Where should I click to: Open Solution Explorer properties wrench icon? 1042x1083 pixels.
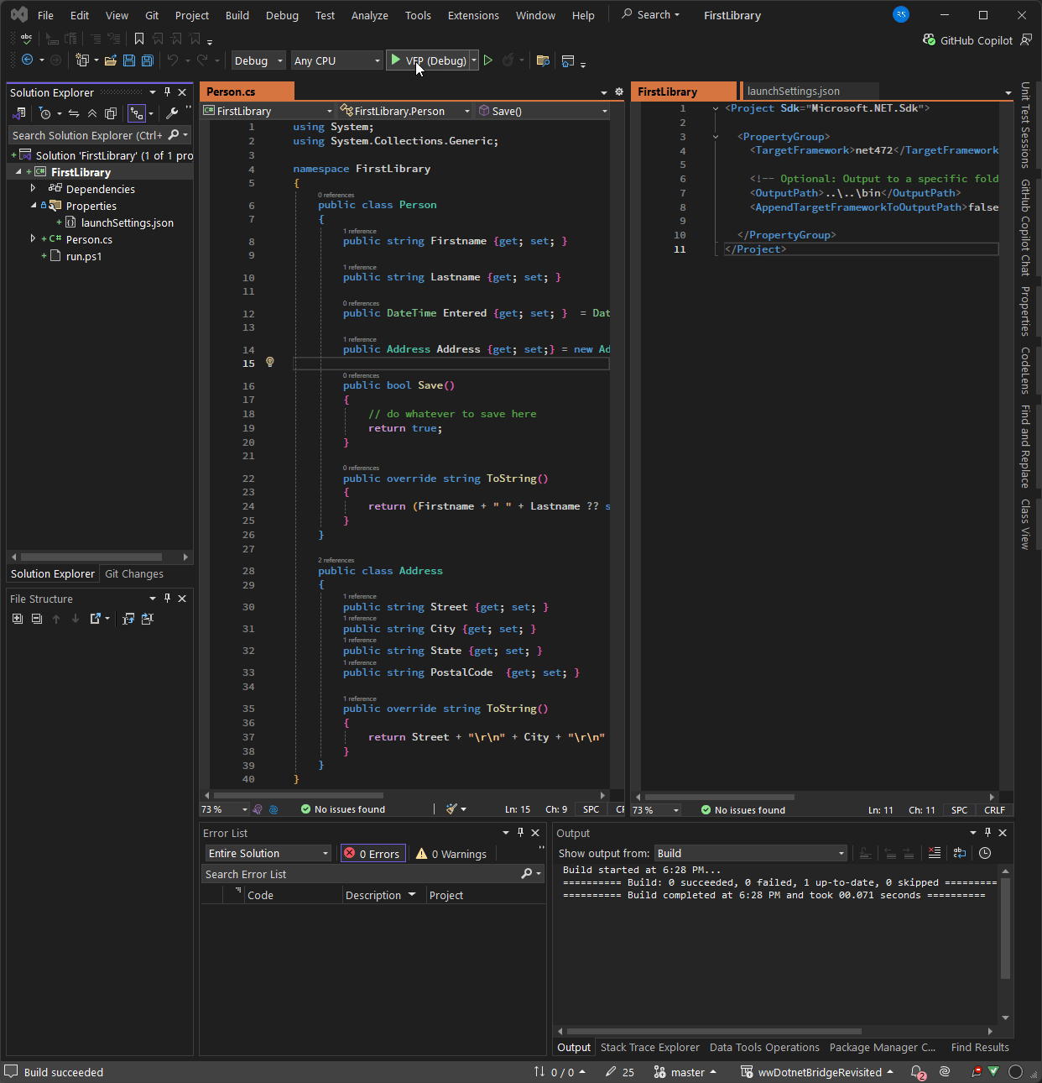(x=172, y=113)
